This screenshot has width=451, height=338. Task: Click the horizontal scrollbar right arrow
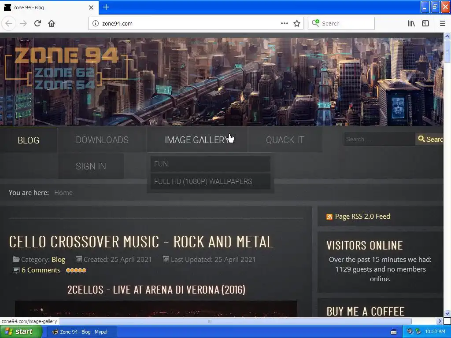(440, 321)
